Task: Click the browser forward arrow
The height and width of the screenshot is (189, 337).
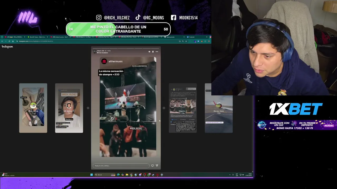Action: (6, 41)
